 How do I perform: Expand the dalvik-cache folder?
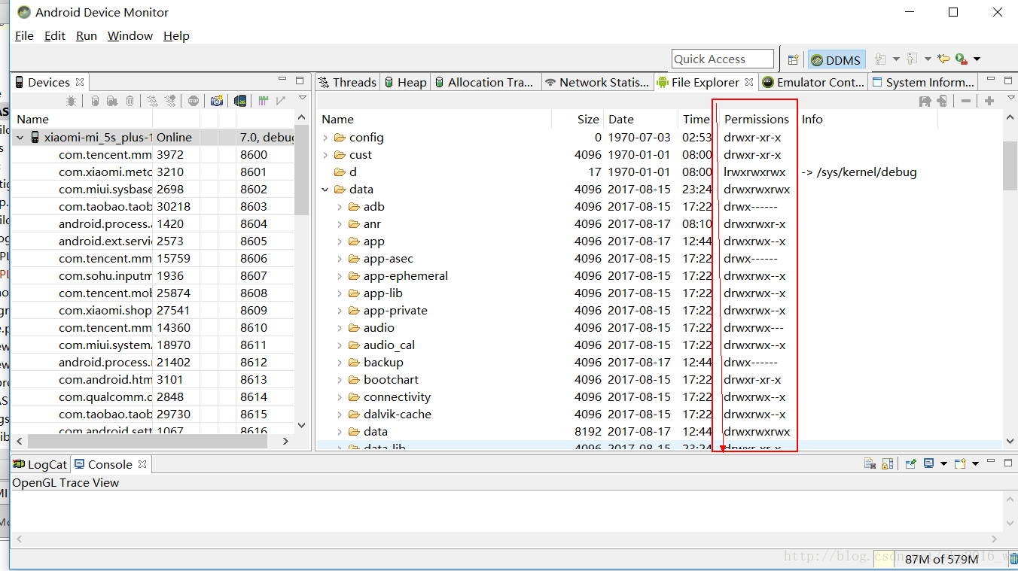(x=340, y=415)
